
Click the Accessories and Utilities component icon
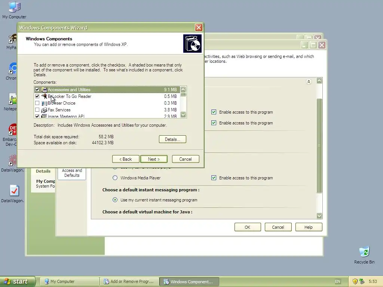(x=44, y=90)
